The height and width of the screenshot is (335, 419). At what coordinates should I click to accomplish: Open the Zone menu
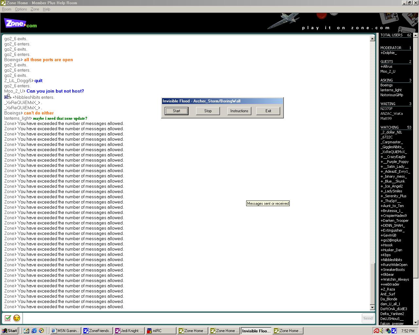click(35, 9)
